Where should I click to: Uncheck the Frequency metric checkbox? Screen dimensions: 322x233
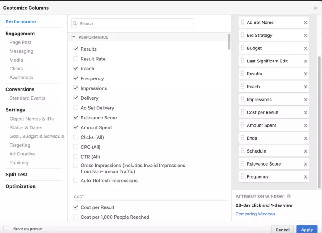(76, 78)
